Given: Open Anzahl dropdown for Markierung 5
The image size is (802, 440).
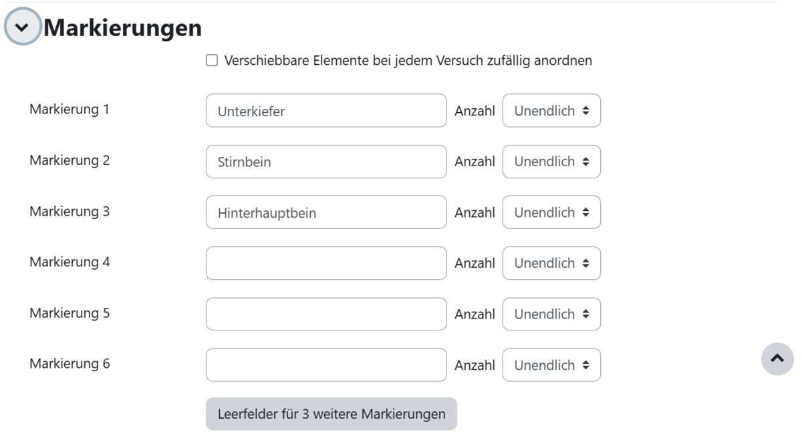Looking at the screenshot, I should click(551, 314).
